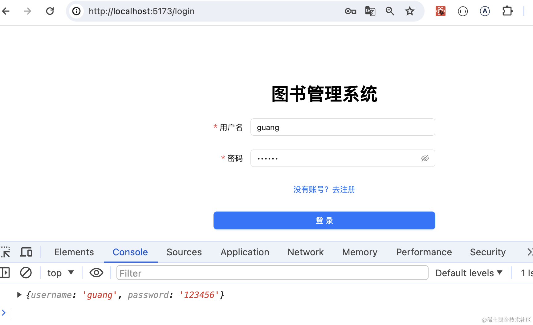The image size is (533, 325).
Task: Follow the 没有账号？去注册 link
Action: click(x=324, y=189)
